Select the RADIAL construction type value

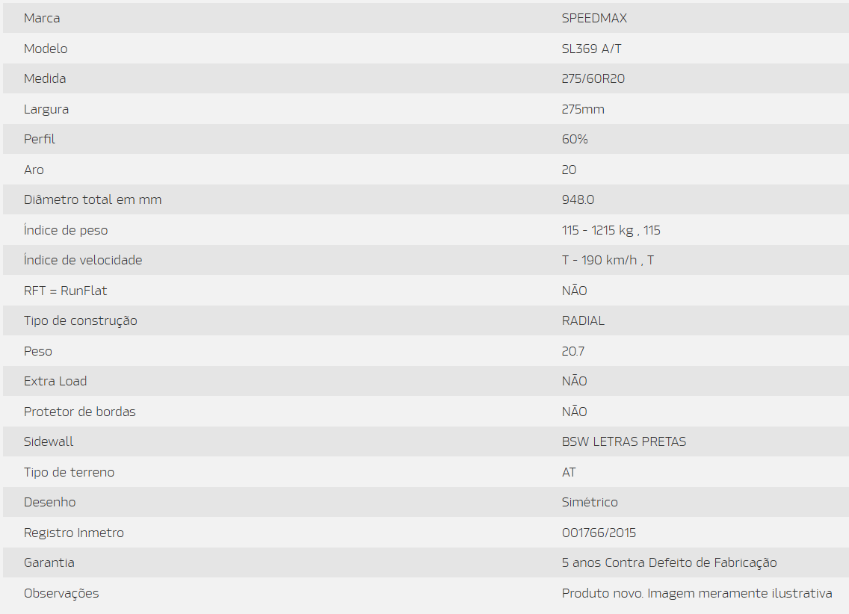(583, 320)
